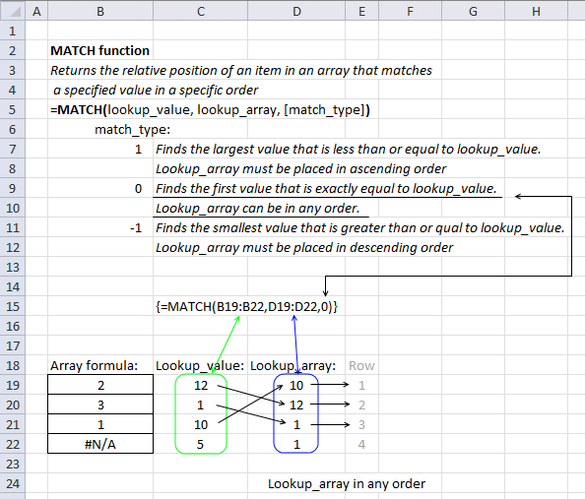Click array formula result 1 in B21
The height and width of the screenshot is (499, 585).
[100, 424]
